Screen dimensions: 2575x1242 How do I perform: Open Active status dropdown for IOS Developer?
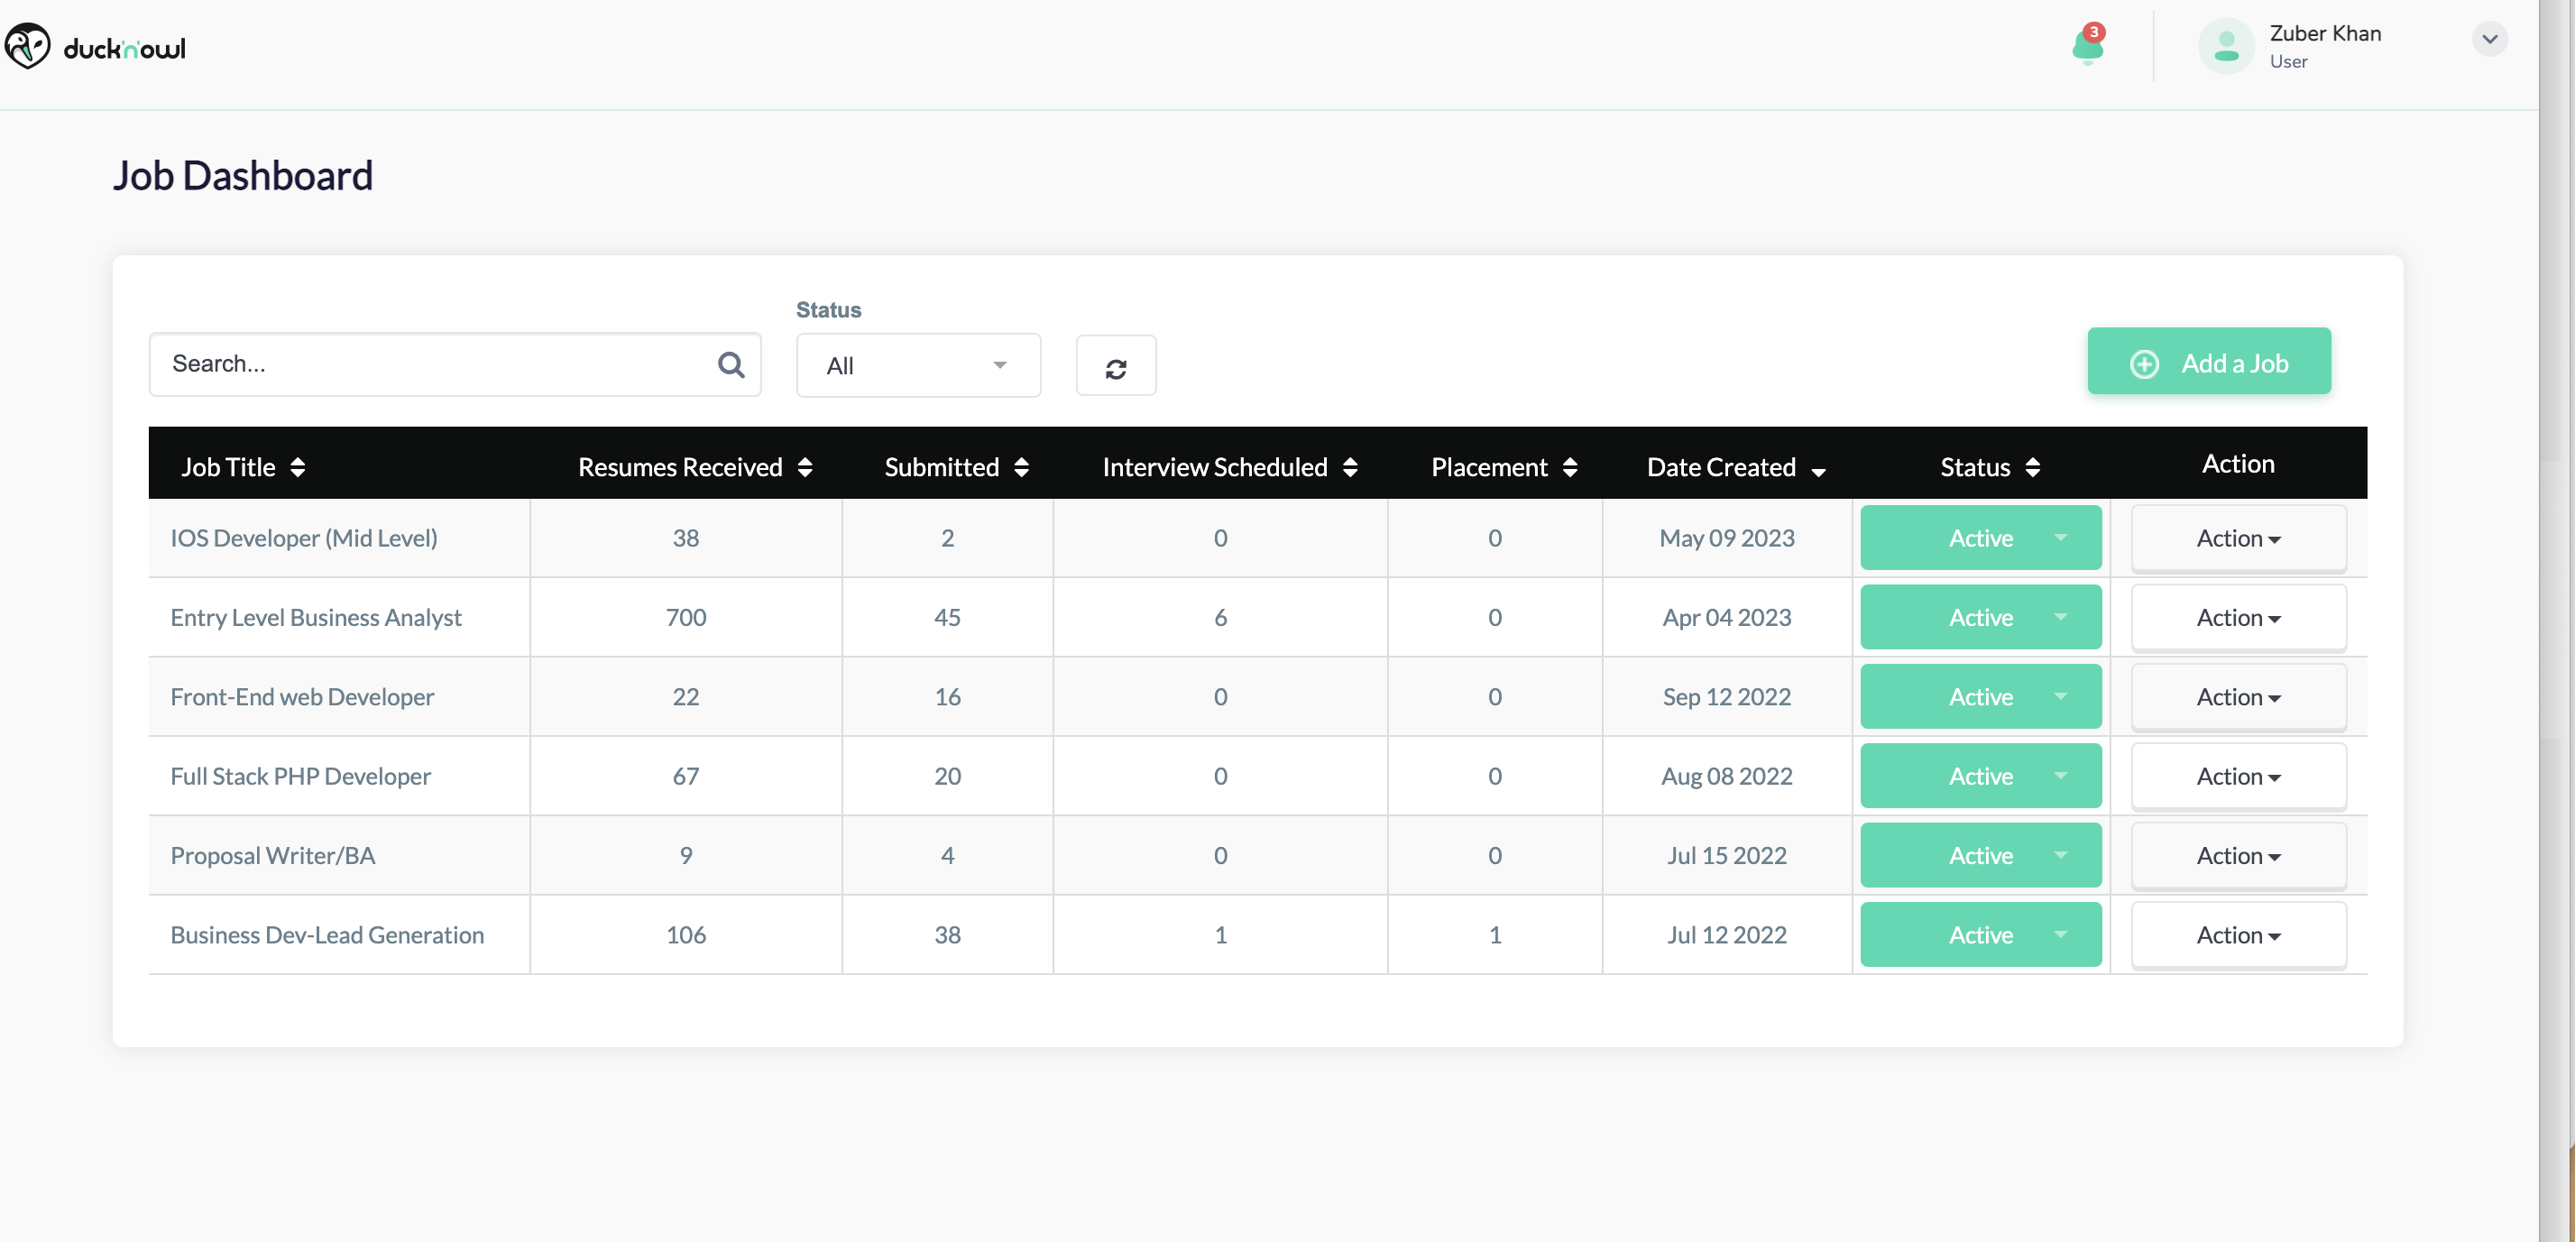[x=1981, y=538]
